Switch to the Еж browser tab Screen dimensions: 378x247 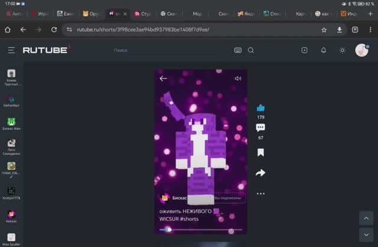(x=66, y=14)
